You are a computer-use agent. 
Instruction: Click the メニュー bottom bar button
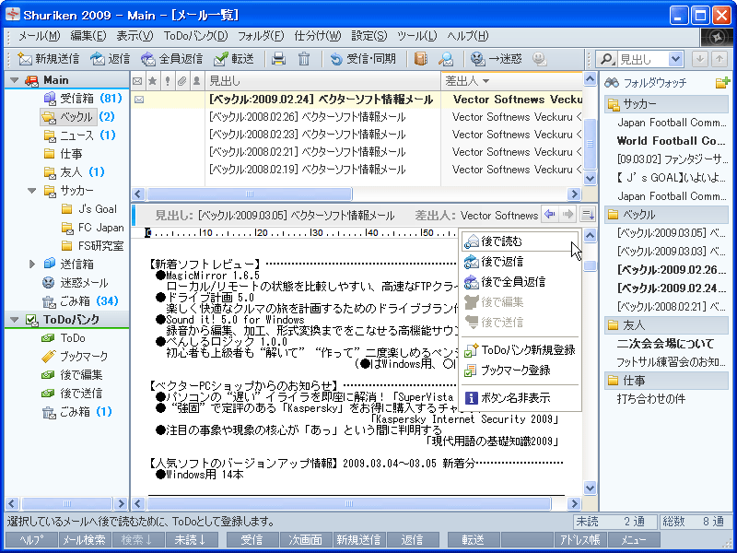tap(634, 540)
